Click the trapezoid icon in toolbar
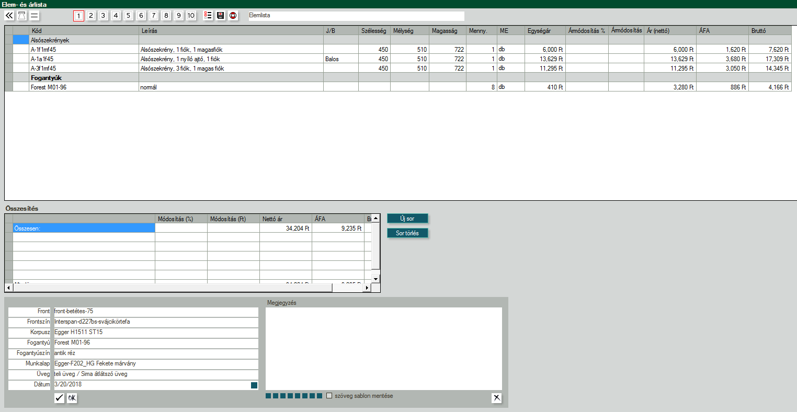The height and width of the screenshot is (412, 797). (22, 16)
